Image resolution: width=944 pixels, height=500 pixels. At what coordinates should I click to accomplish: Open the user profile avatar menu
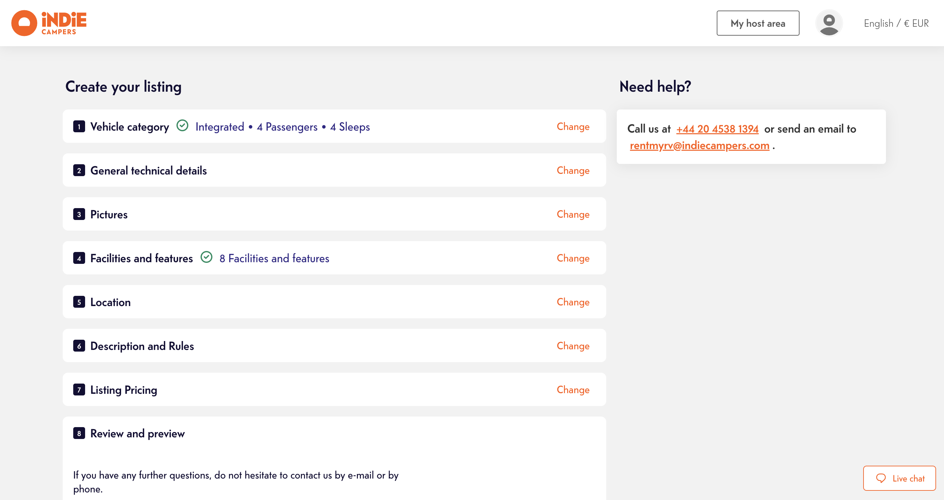pos(829,23)
